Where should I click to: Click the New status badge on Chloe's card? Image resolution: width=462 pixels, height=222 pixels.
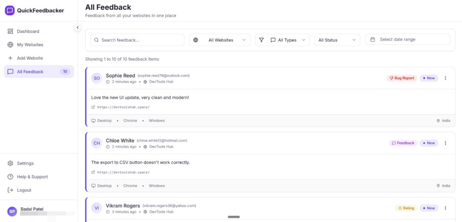(429, 143)
